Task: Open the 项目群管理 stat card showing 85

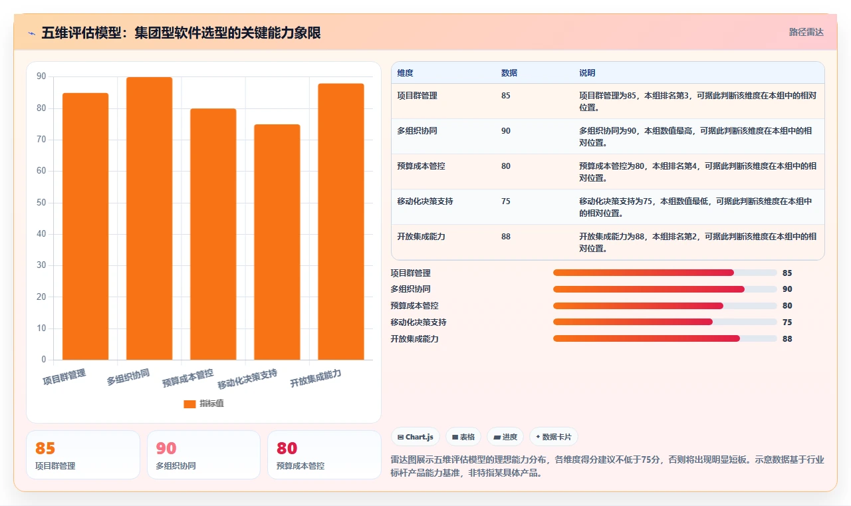Action: pos(83,455)
